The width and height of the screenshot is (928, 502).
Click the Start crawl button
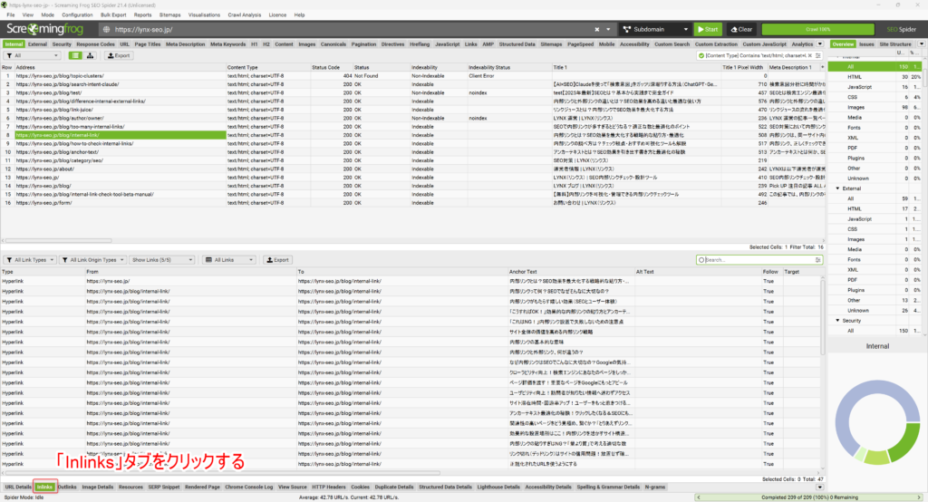point(707,29)
